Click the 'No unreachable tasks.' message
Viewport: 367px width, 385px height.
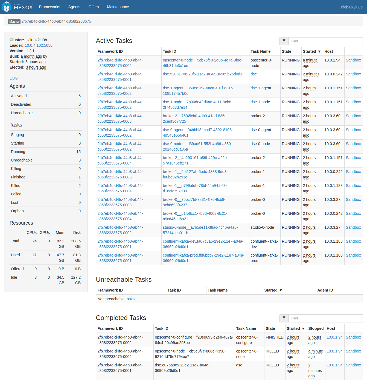point(116,299)
